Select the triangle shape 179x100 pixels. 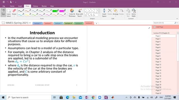[x=96, y=12]
